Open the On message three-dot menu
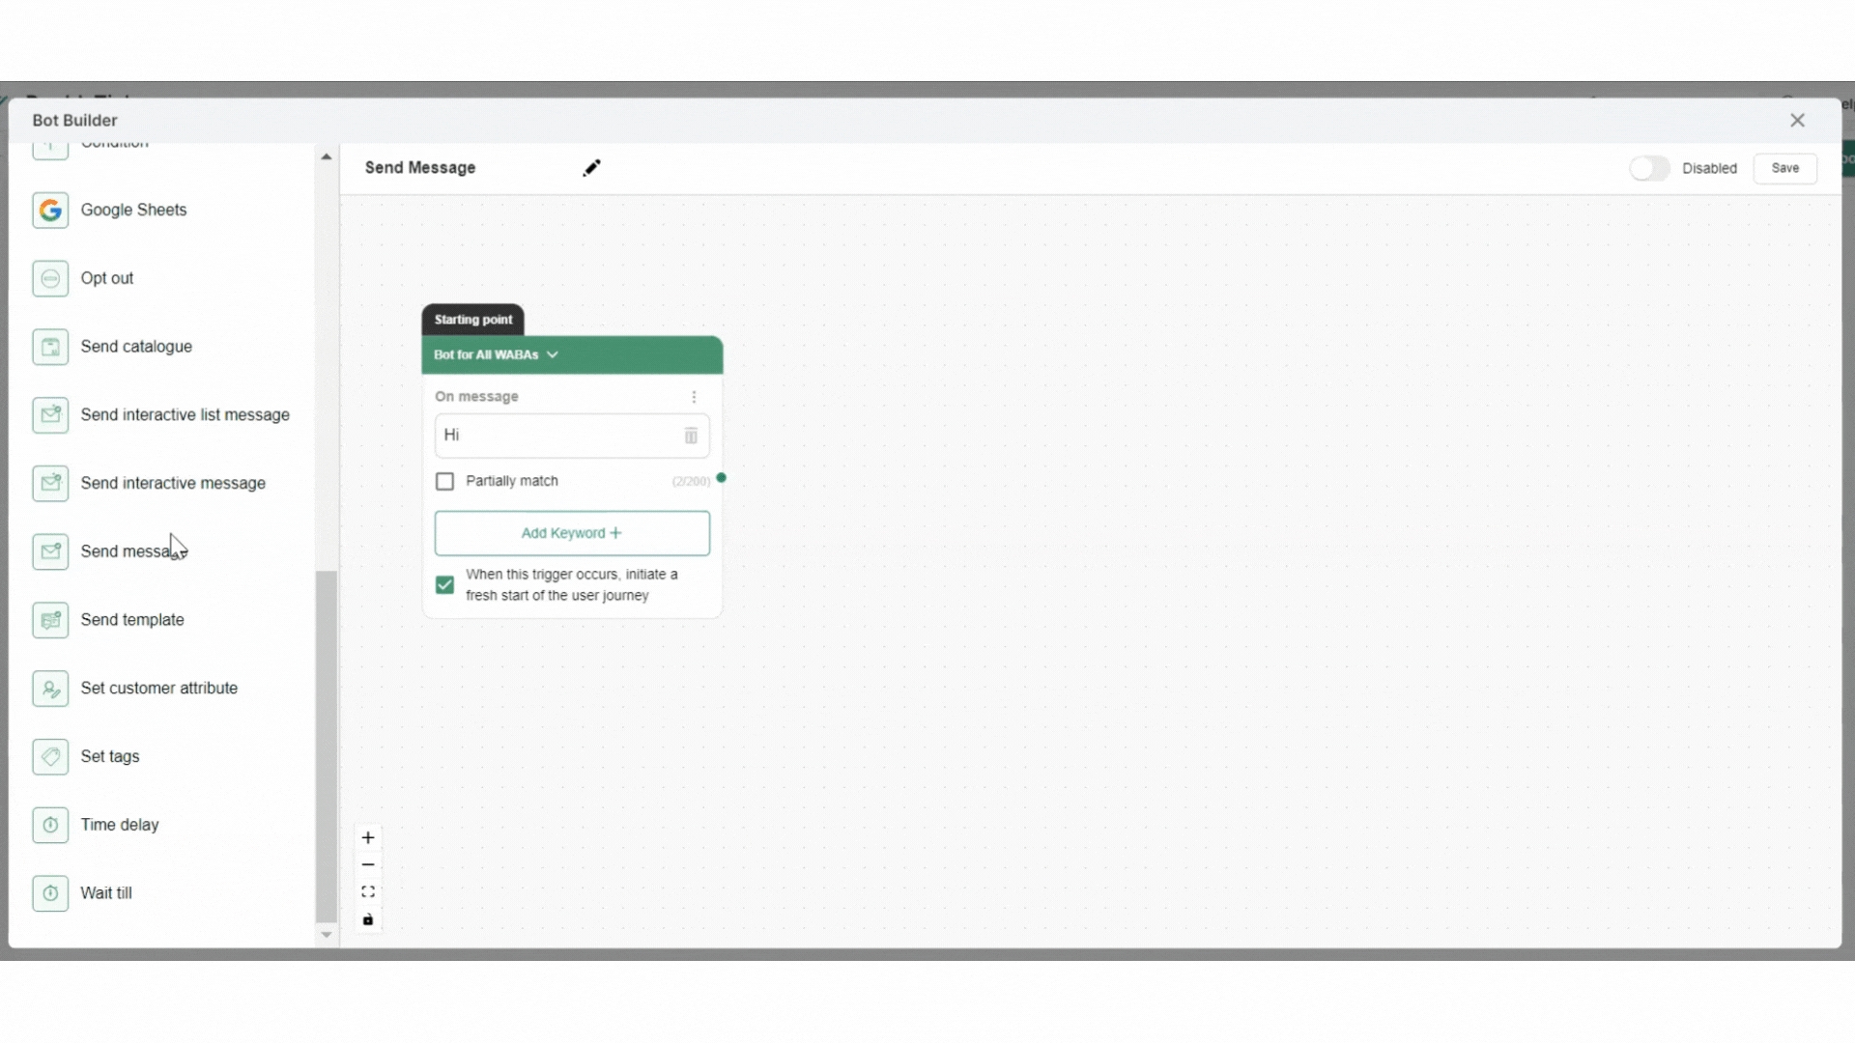This screenshot has width=1855, height=1043. pyautogui.click(x=694, y=397)
